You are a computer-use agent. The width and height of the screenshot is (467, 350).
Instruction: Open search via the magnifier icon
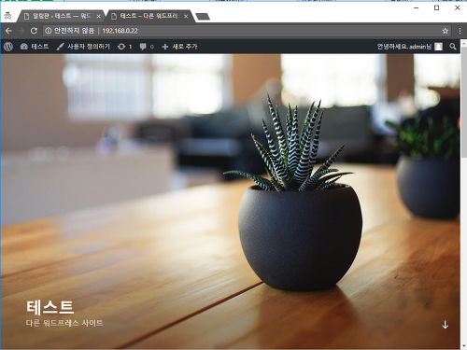coord(453,47)
